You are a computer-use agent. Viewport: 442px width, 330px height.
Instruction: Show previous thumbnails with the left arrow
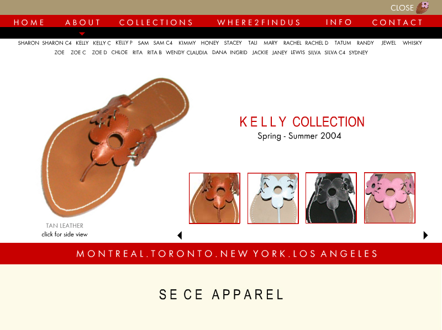pos(180,235)
